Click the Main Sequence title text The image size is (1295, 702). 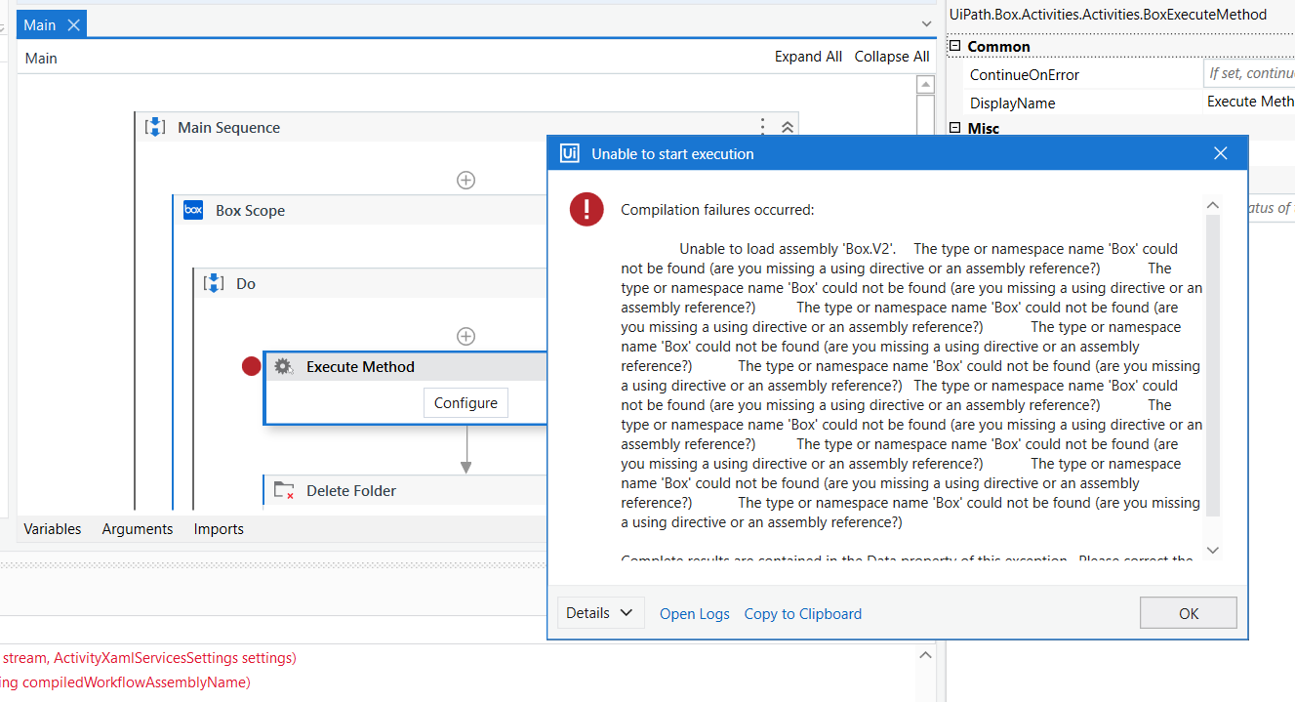click(x=228, y=128)
